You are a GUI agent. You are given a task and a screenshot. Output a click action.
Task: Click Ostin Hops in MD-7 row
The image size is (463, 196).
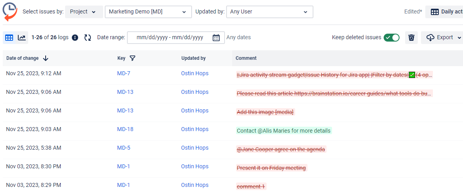point(194,73)
